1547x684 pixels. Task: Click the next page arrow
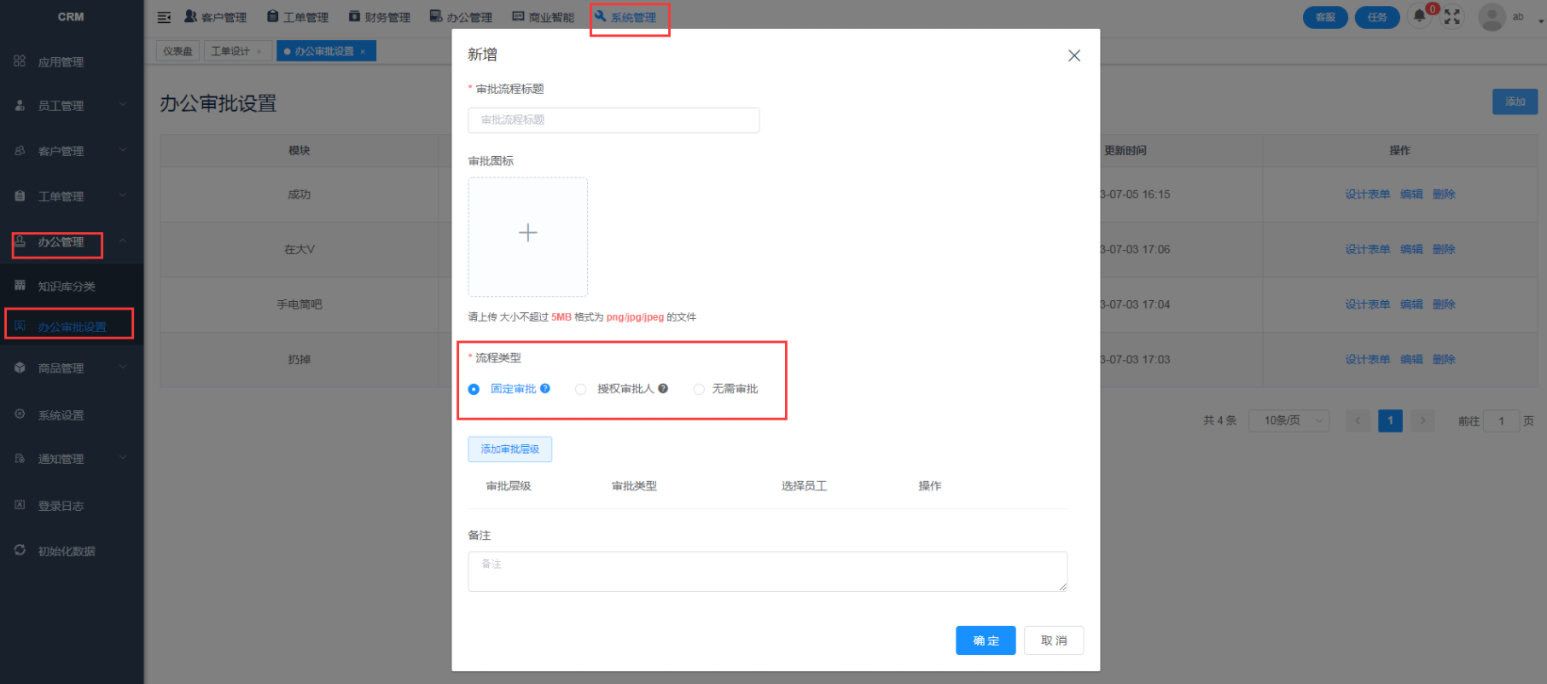pos(1422,420)
